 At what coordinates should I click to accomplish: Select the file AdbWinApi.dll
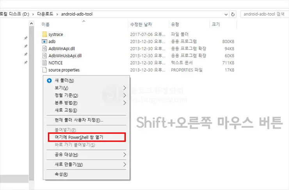(62, 49)
